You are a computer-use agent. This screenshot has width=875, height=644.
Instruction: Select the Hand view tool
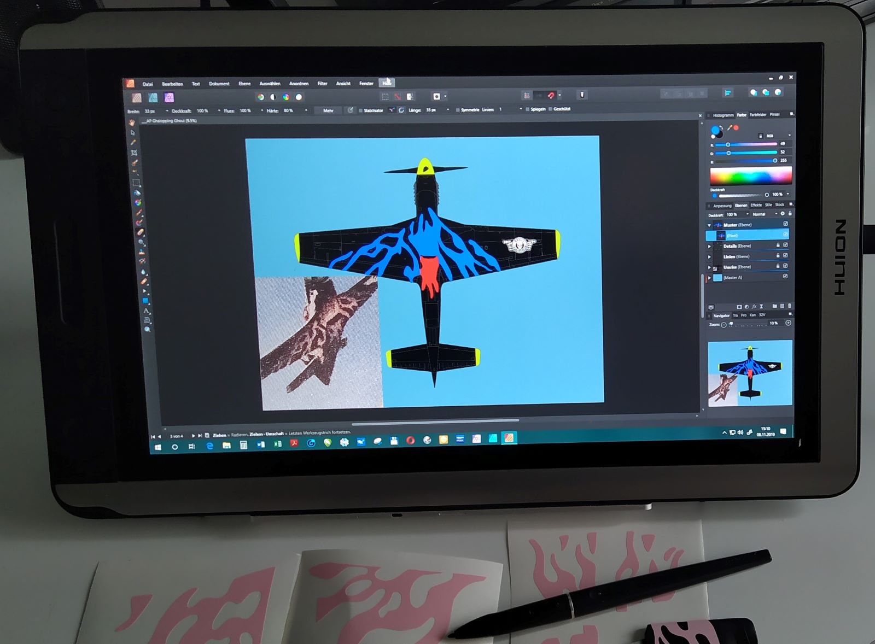pos(132,123)
